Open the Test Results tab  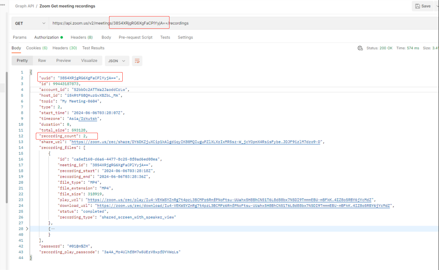pos(93,48)
